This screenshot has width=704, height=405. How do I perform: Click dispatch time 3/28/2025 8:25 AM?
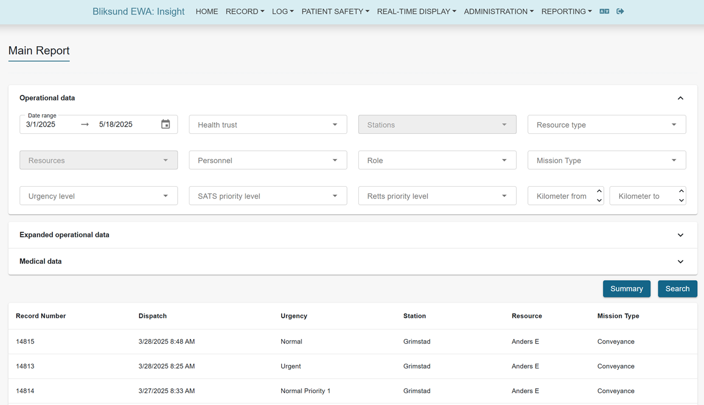[166, 366]
